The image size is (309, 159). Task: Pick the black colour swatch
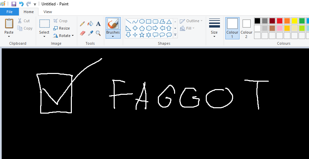[257, 21]
